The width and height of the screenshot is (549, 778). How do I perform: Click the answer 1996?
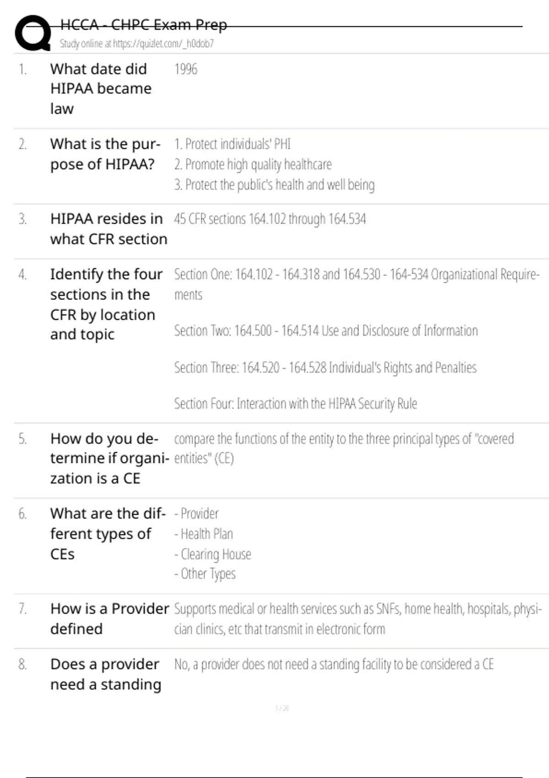[186, 69]
